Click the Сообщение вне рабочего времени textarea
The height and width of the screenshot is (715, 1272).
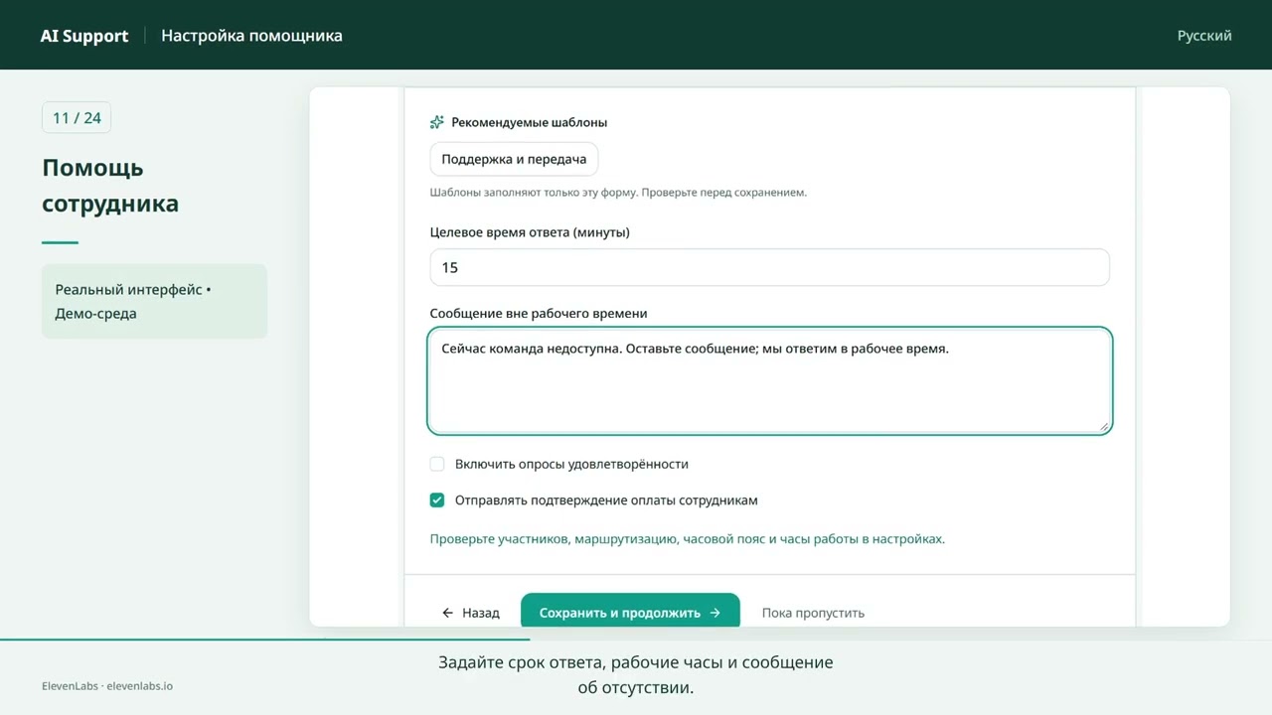[769, 381]
